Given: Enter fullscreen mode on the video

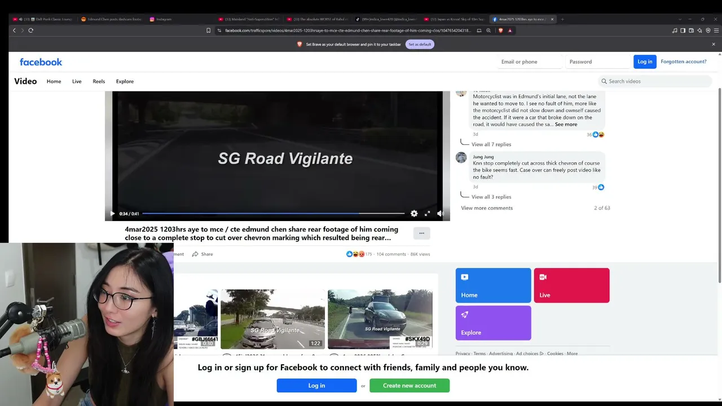Looking at the screenshot, I should click(x=428, y=214).
